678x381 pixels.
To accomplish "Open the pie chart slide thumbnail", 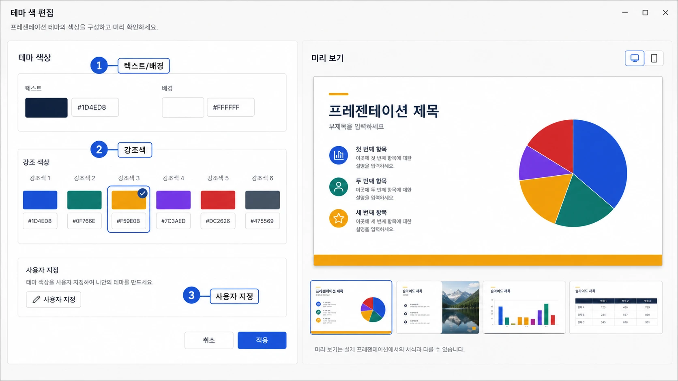I will [x=351, y=307].
